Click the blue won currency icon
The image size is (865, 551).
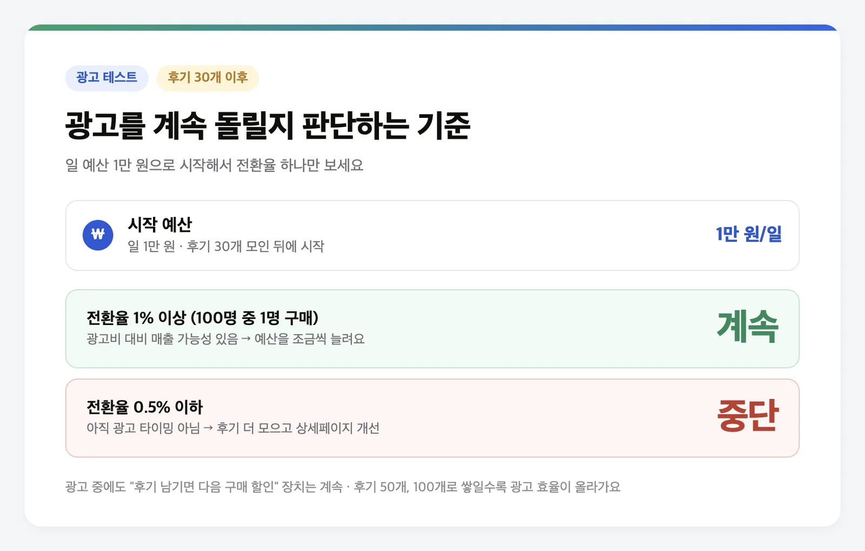(98, 235)
